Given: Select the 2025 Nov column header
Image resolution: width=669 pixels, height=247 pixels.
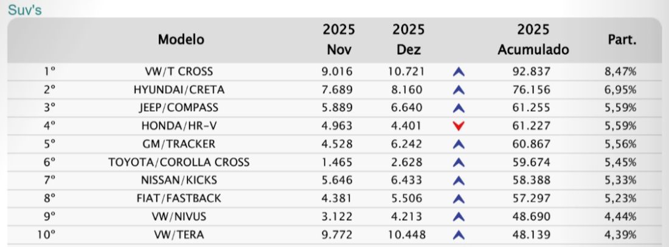Looking at the screenshot, I should tap(339, 40).
